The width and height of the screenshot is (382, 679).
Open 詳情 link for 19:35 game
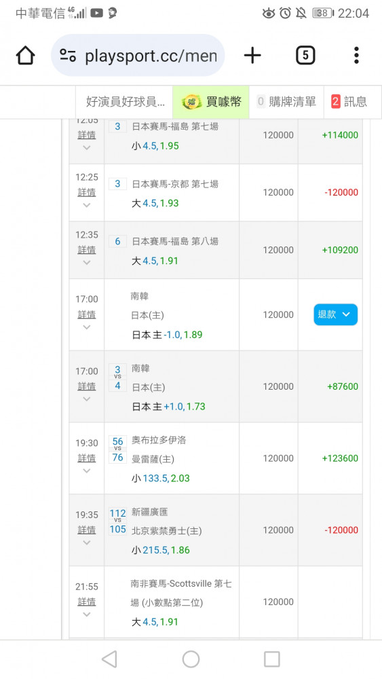coord(87,530)
